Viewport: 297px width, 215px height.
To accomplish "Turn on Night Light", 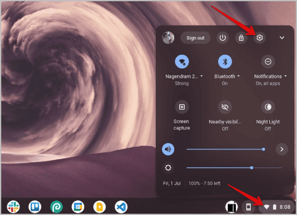I will click(x=268, y=107).
